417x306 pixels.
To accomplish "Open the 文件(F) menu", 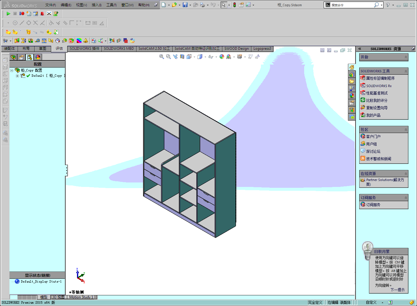I will tap(50, 5).
